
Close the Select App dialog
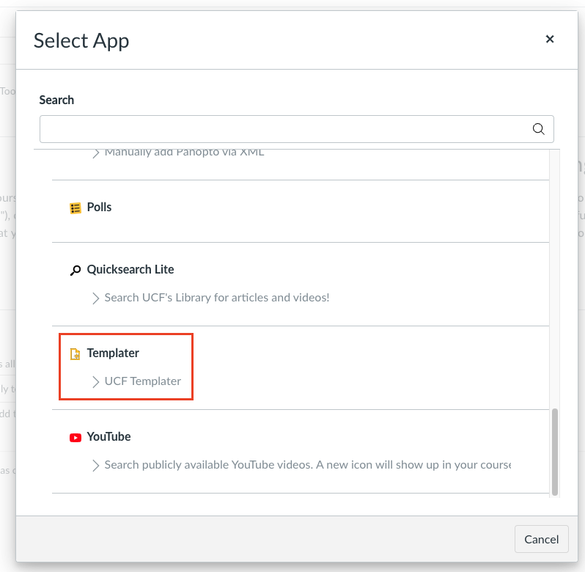tap(549, 40)
